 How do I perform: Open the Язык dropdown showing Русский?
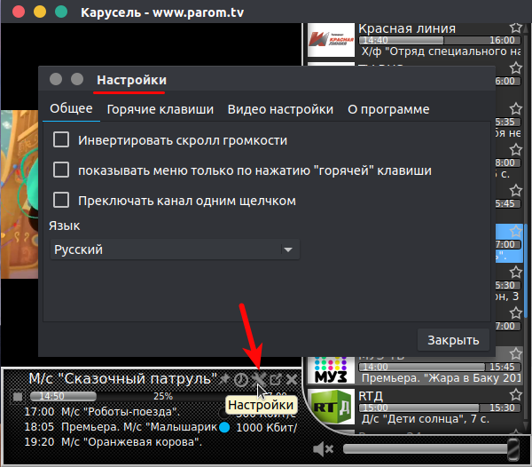tap(175, 249)
